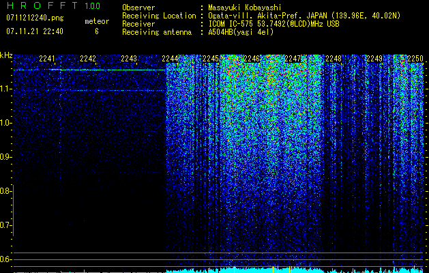The width and height of the screenshot is (429, 273).
Task: Click time marker 2250
Action: click(x=415, y=58)
